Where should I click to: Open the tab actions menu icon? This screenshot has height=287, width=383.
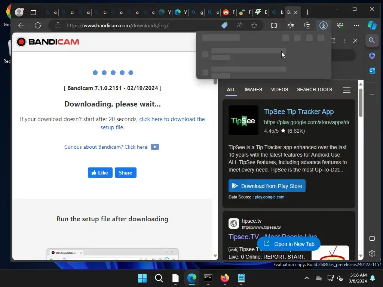pos(33,12)
